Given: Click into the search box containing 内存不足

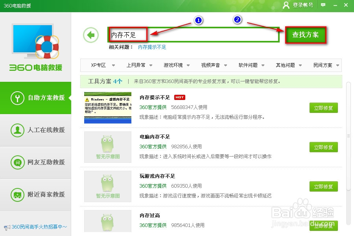Looking at the screenshot, I should tap(193, 35).
